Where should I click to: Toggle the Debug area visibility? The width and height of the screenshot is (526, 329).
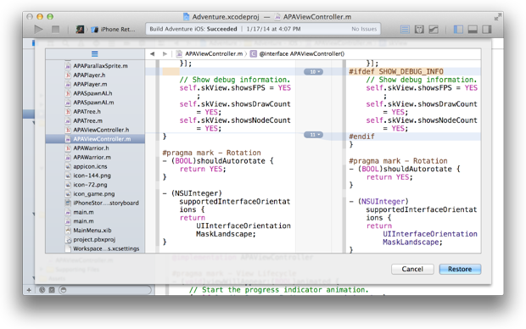coord(473,29)
